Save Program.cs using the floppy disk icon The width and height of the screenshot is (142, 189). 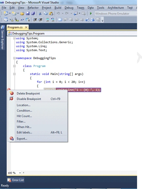(x=28, y=14)
